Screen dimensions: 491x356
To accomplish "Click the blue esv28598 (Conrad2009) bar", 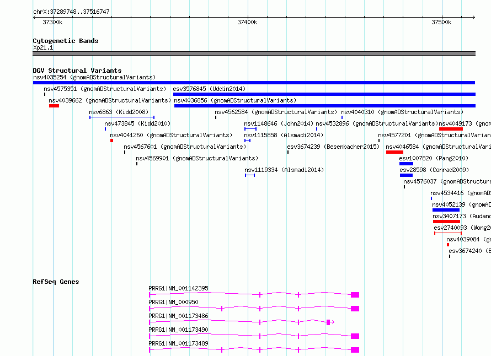I will (406, 175).
